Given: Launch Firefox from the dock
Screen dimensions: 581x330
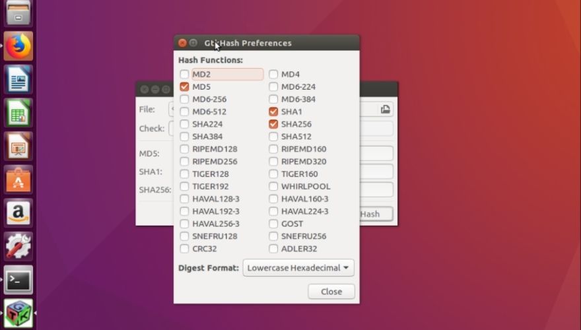Looking at the screenshot, I should pyautogui.click(x=18, y=46).
